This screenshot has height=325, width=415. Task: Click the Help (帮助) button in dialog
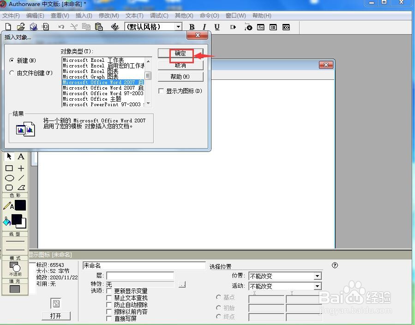pyautogui.click(x=180, y=77)
